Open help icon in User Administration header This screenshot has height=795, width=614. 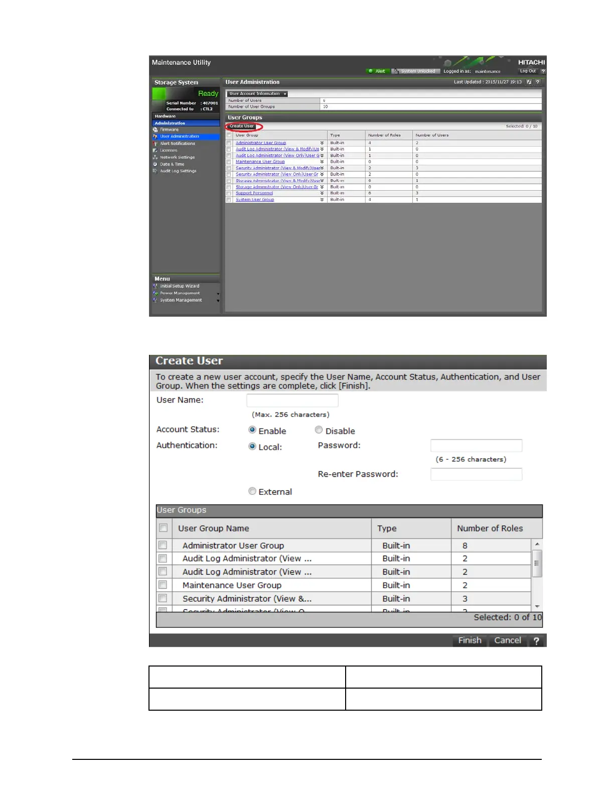(538, 82)
